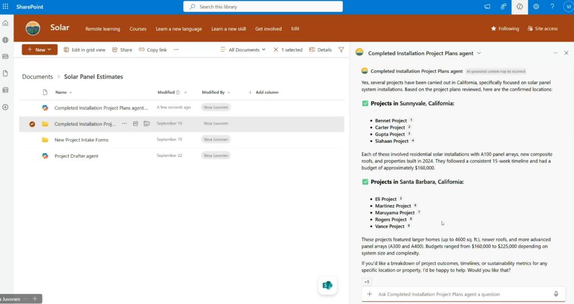The height and width of the screenshot is (304, 574).
Task: Open Edit in grid view
Action: tap(85, 50)
